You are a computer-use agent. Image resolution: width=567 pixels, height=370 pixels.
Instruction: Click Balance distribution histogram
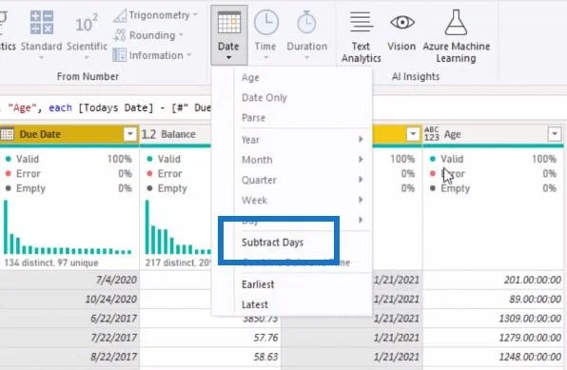pyautogui.click(x=178, y=227)
